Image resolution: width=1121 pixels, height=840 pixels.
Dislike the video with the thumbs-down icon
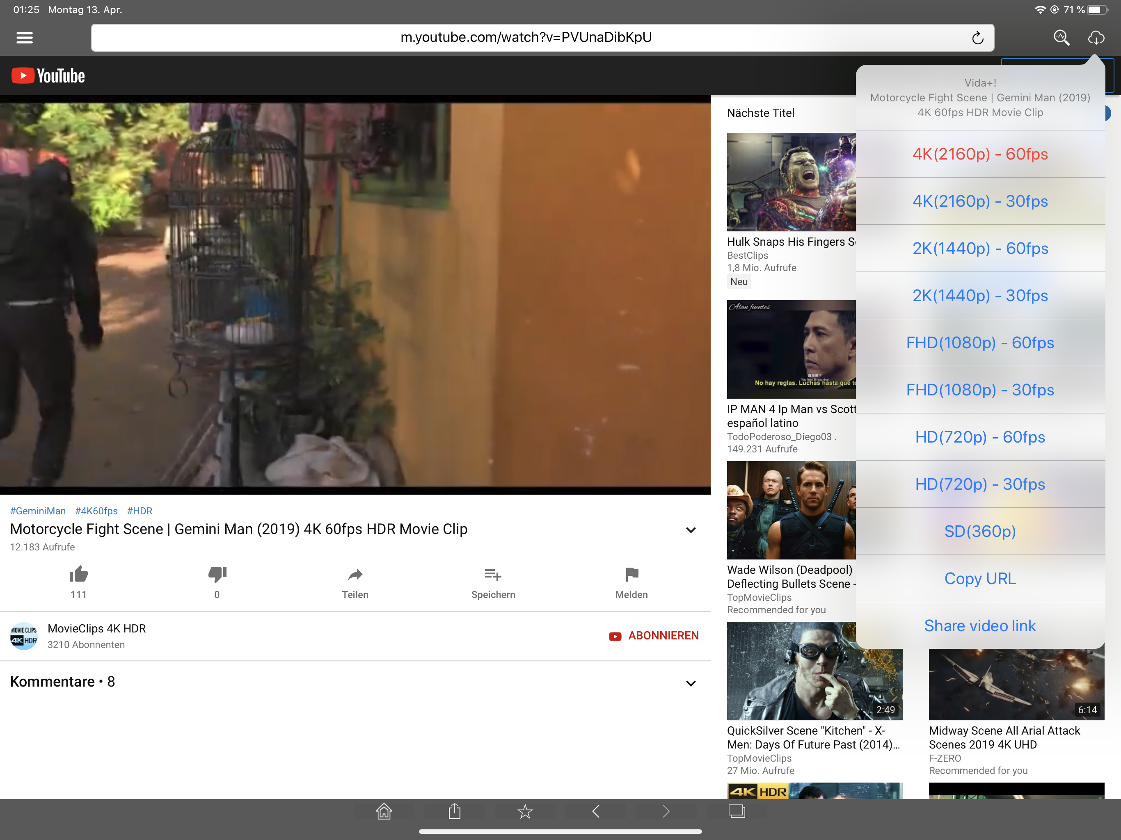(x=217, y=574)
